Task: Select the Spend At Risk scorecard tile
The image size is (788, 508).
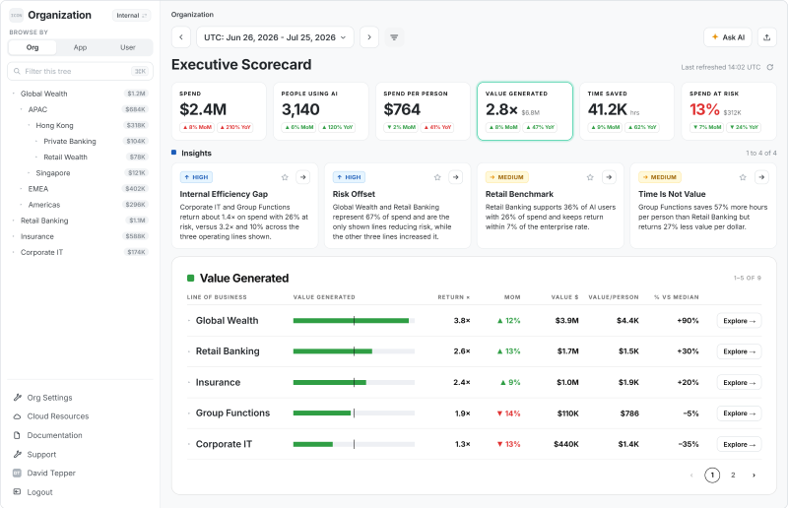Action: (729, 111)
